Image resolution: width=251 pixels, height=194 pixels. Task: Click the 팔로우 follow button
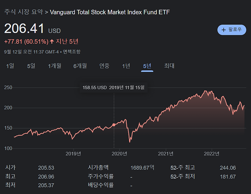pyautogui.click(x=232, y=30)
